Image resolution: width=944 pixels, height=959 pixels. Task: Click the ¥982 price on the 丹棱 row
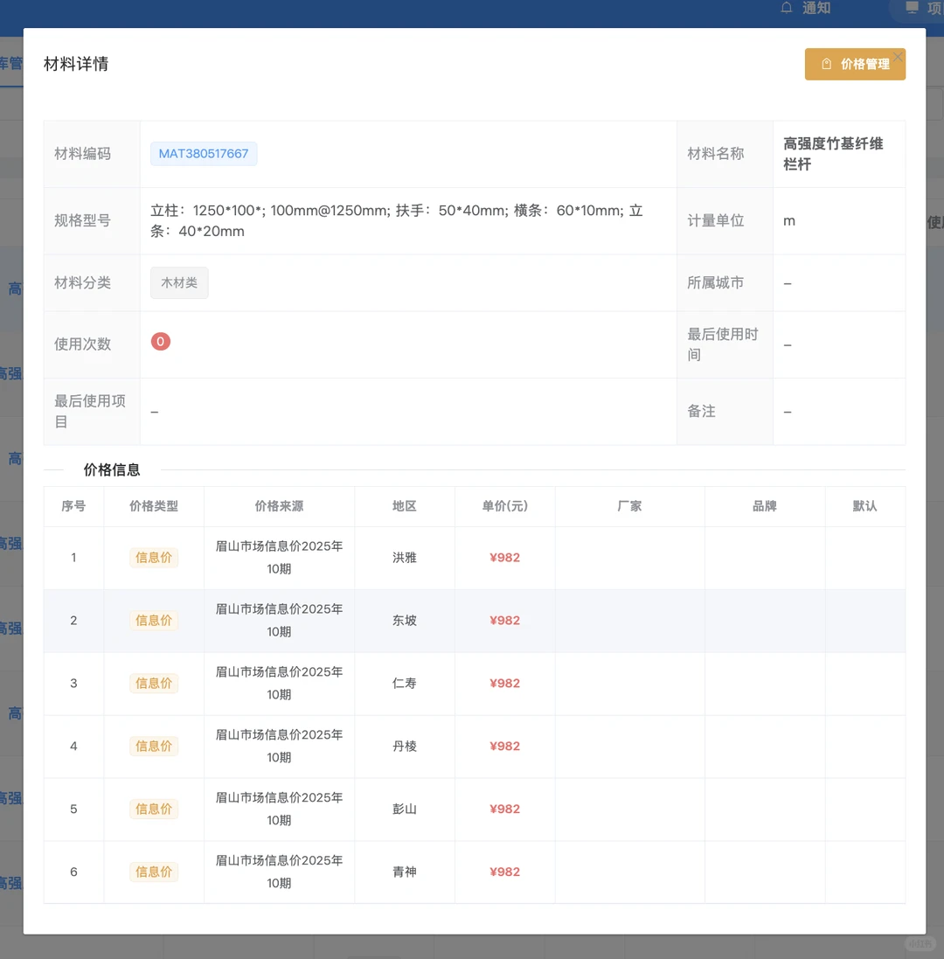(504, 746)
